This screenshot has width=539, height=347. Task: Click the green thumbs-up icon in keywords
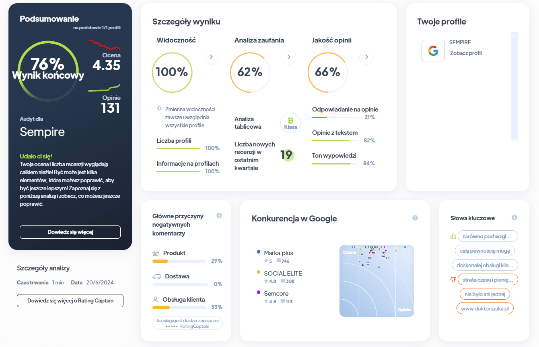(453, 236)
